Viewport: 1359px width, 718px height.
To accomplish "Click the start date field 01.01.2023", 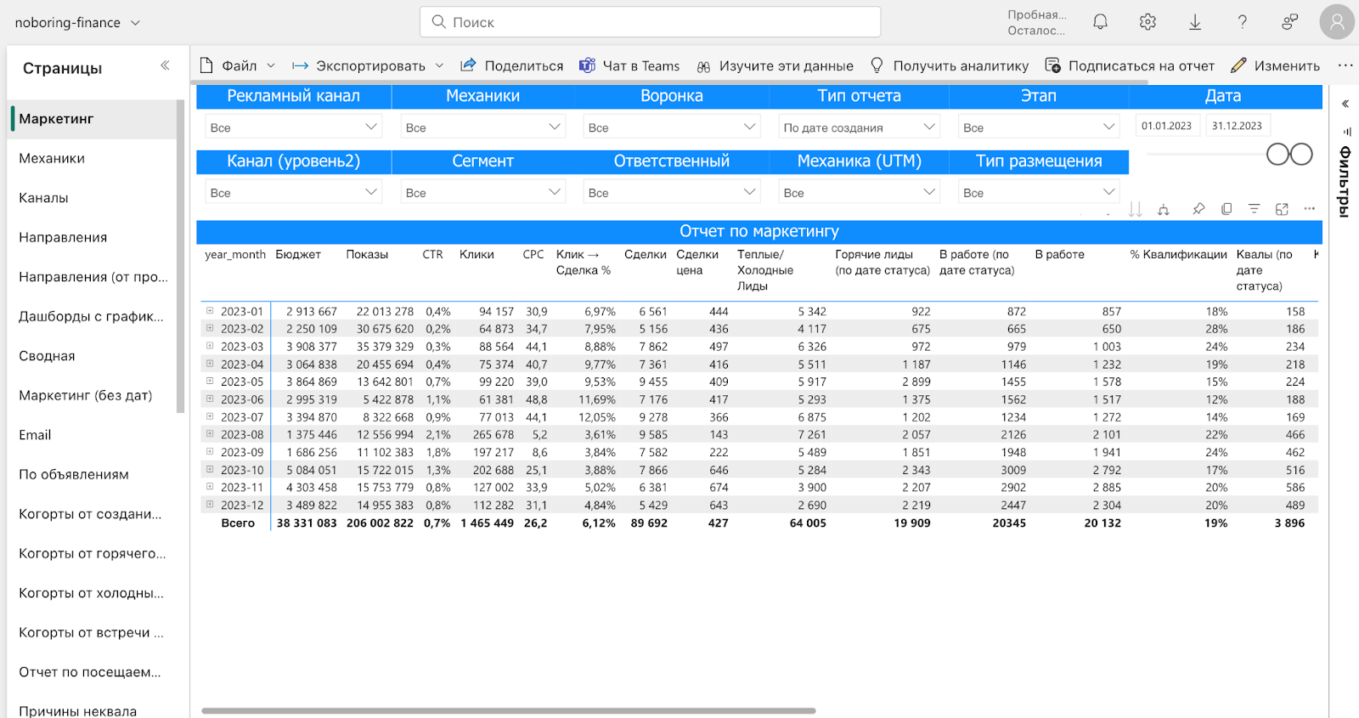I will pyautogui.click(x=1166, y=126).
